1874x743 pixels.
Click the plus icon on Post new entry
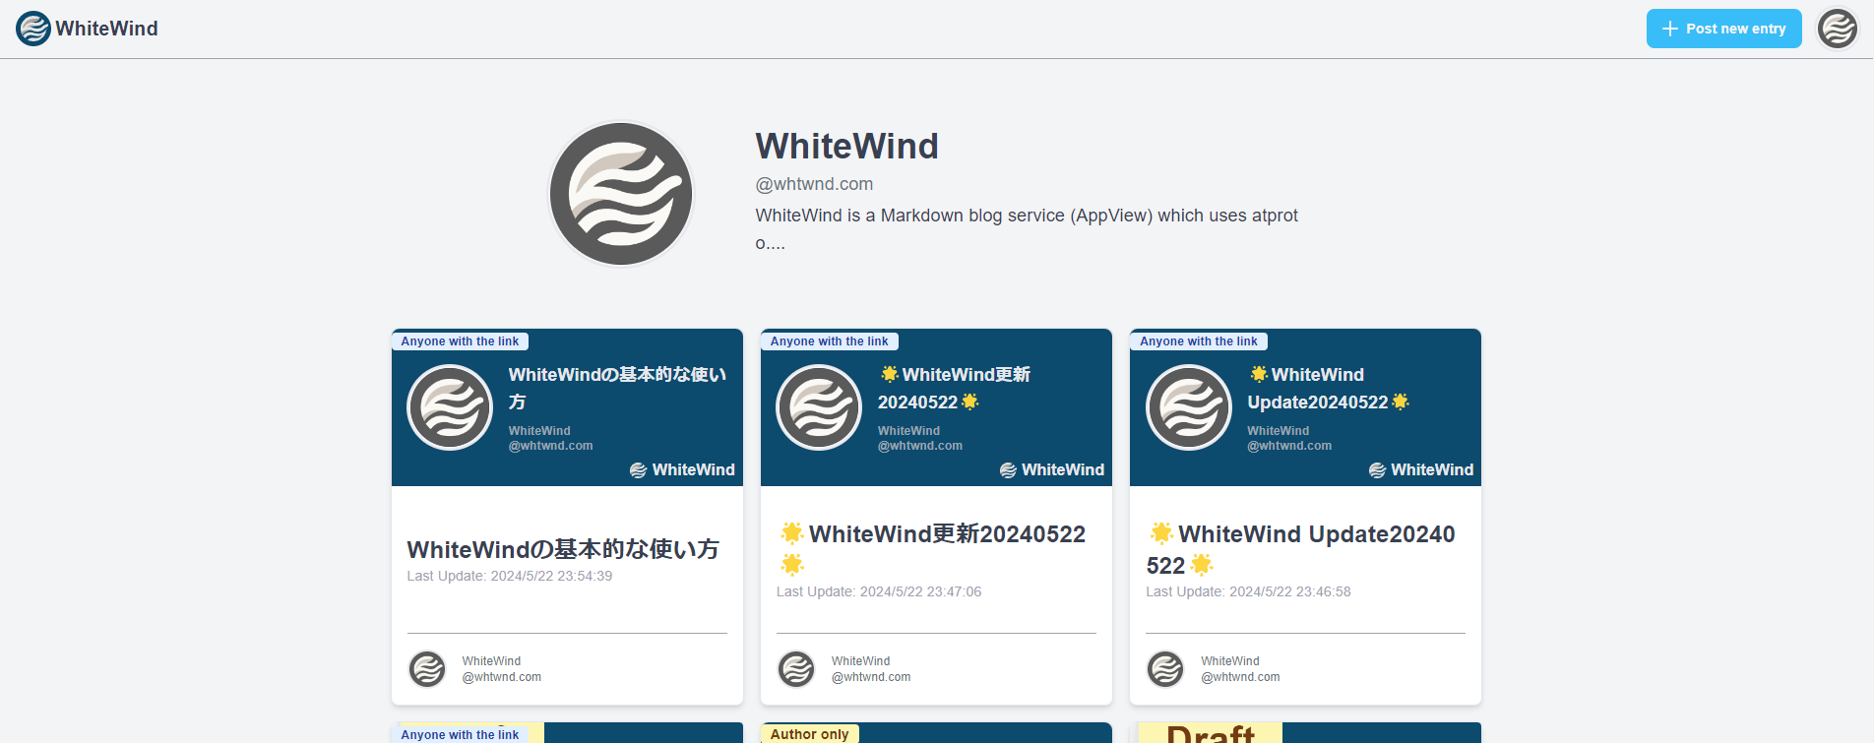pyautogui.click(x=1669, y=29)
